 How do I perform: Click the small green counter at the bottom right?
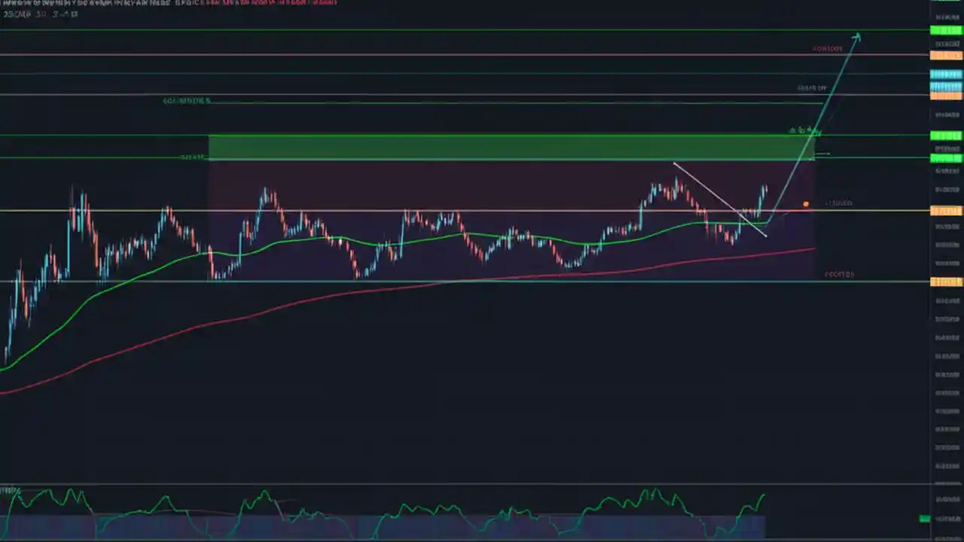(925, 519)
